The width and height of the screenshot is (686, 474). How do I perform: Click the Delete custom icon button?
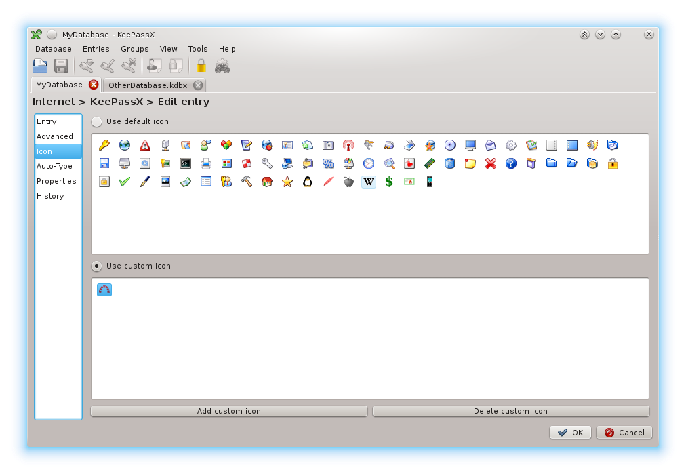tap(510, 411)
